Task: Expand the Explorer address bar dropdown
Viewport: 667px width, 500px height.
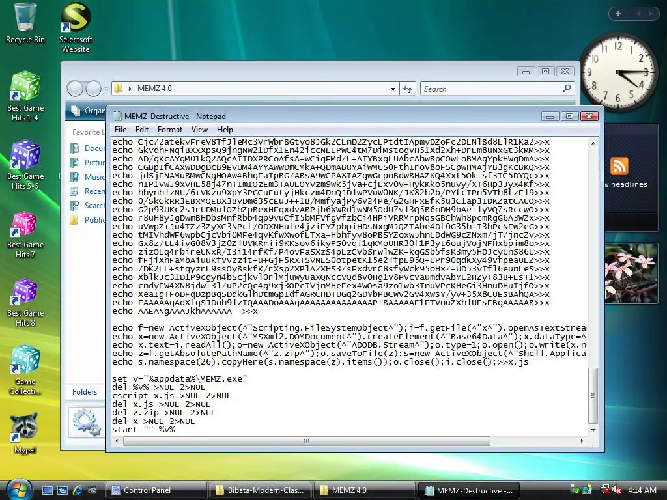Action: 393,89
